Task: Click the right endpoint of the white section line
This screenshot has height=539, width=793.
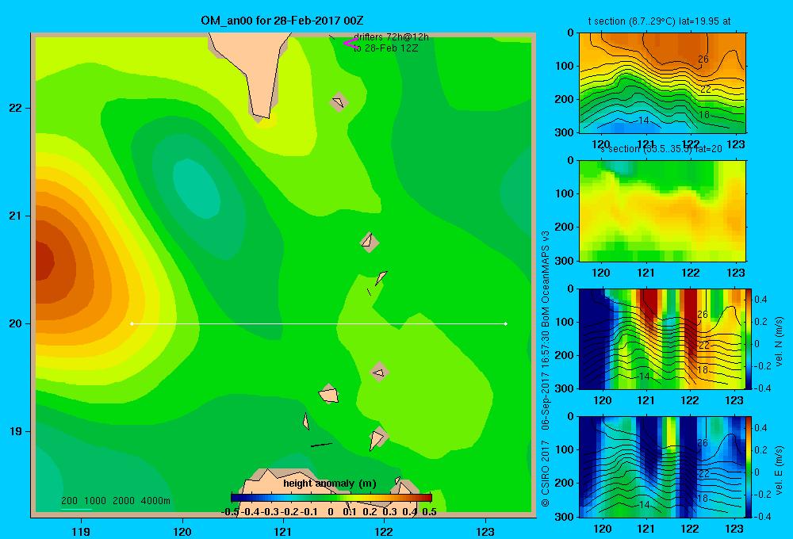Action: coord(506,323)
